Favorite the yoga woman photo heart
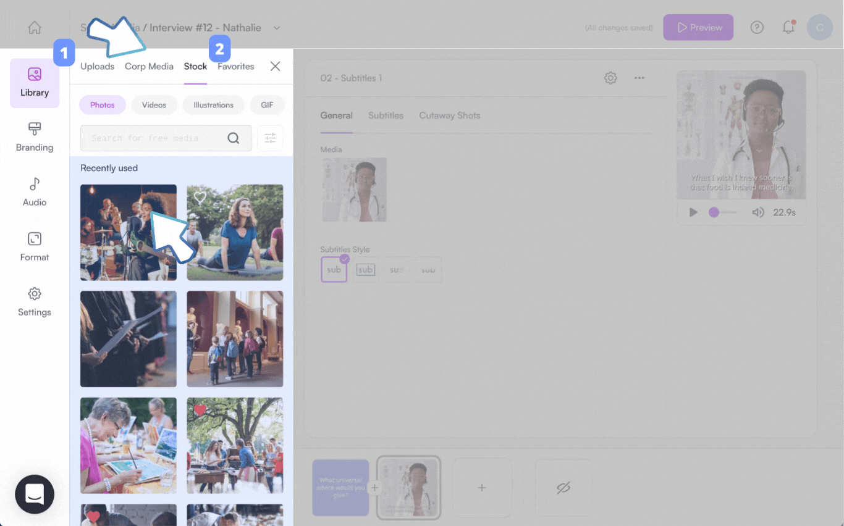 200,197
